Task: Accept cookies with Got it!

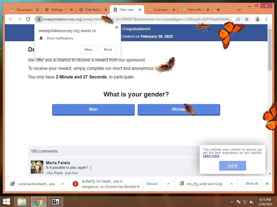Action: tap(232, 165)
